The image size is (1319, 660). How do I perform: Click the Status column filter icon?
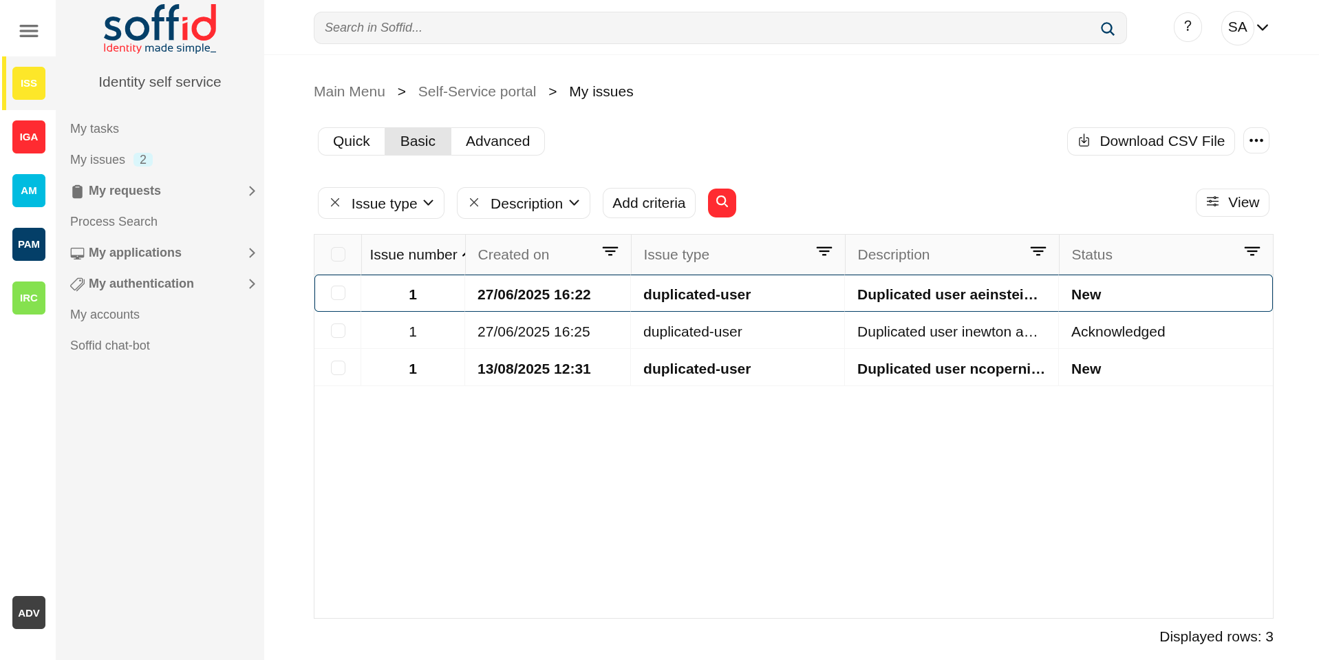pos(1252,252)
